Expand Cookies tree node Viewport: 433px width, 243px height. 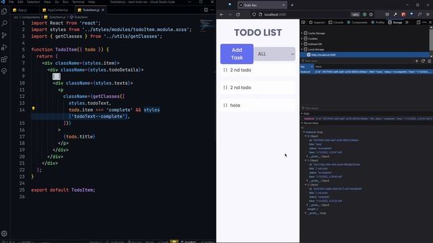(302, 38)
